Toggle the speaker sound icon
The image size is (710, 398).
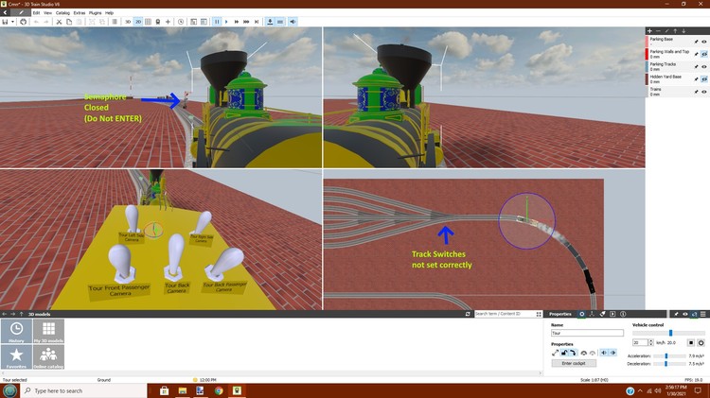293,22
